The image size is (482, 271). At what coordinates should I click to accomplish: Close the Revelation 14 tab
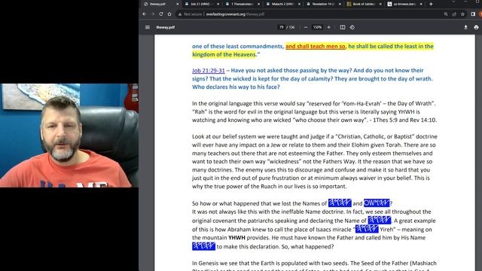tap(340, 4)
